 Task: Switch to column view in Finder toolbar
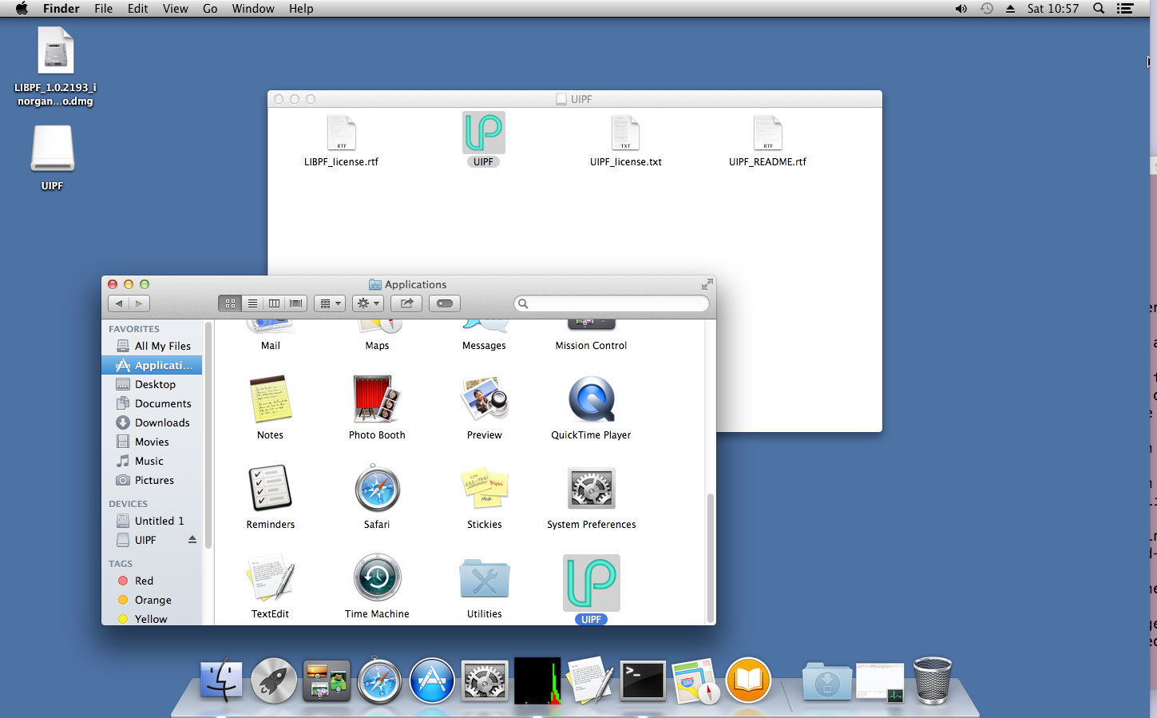coord(274,303)
